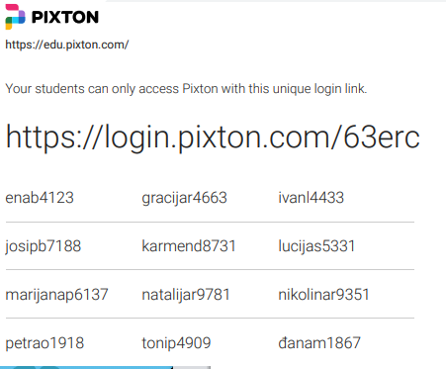Select username lucijas5331
The width and height of the screenshot is (446, 369).
pyautogui.click(x=316, y=246)
